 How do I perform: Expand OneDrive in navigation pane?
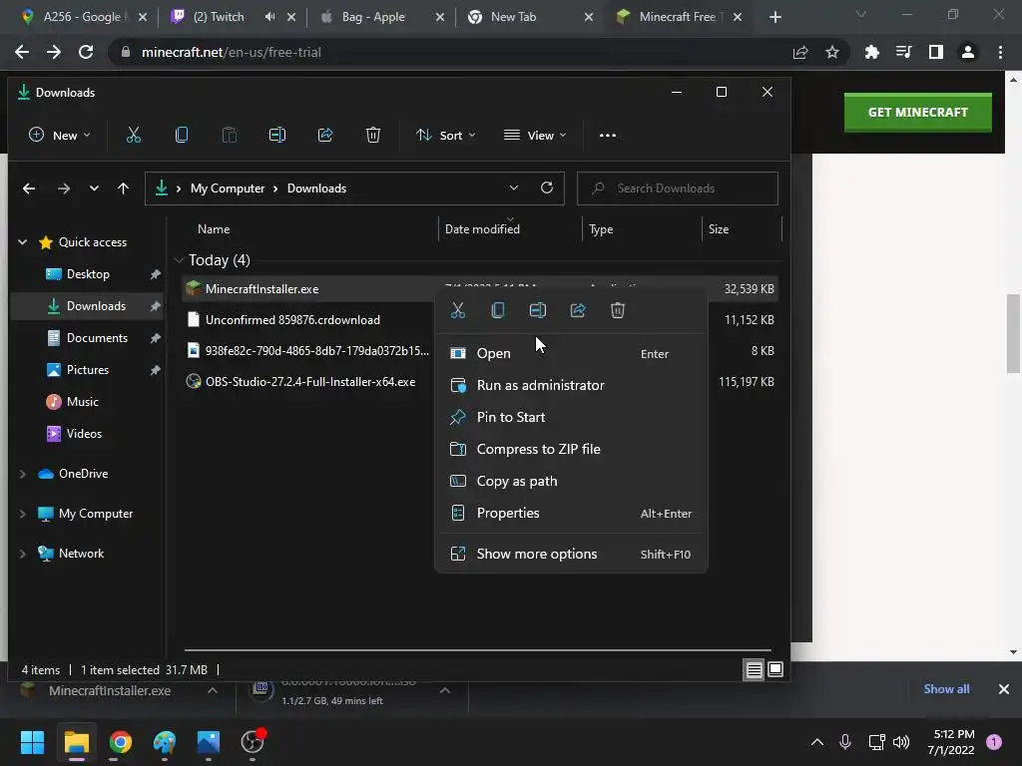coord(23,474)
